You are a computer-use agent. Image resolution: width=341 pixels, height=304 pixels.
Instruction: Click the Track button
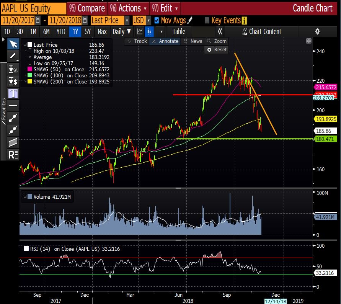(x=137, y=41)
